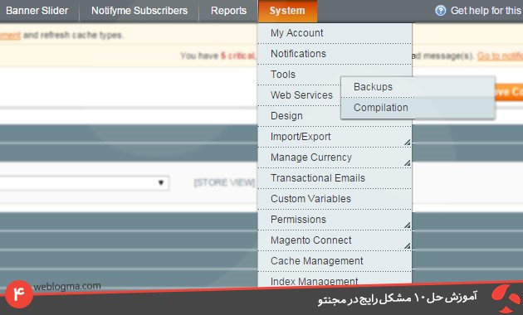Screen dimensions: 523x315
Task: Open Index Management from System menu
Action: coord(335,279)
